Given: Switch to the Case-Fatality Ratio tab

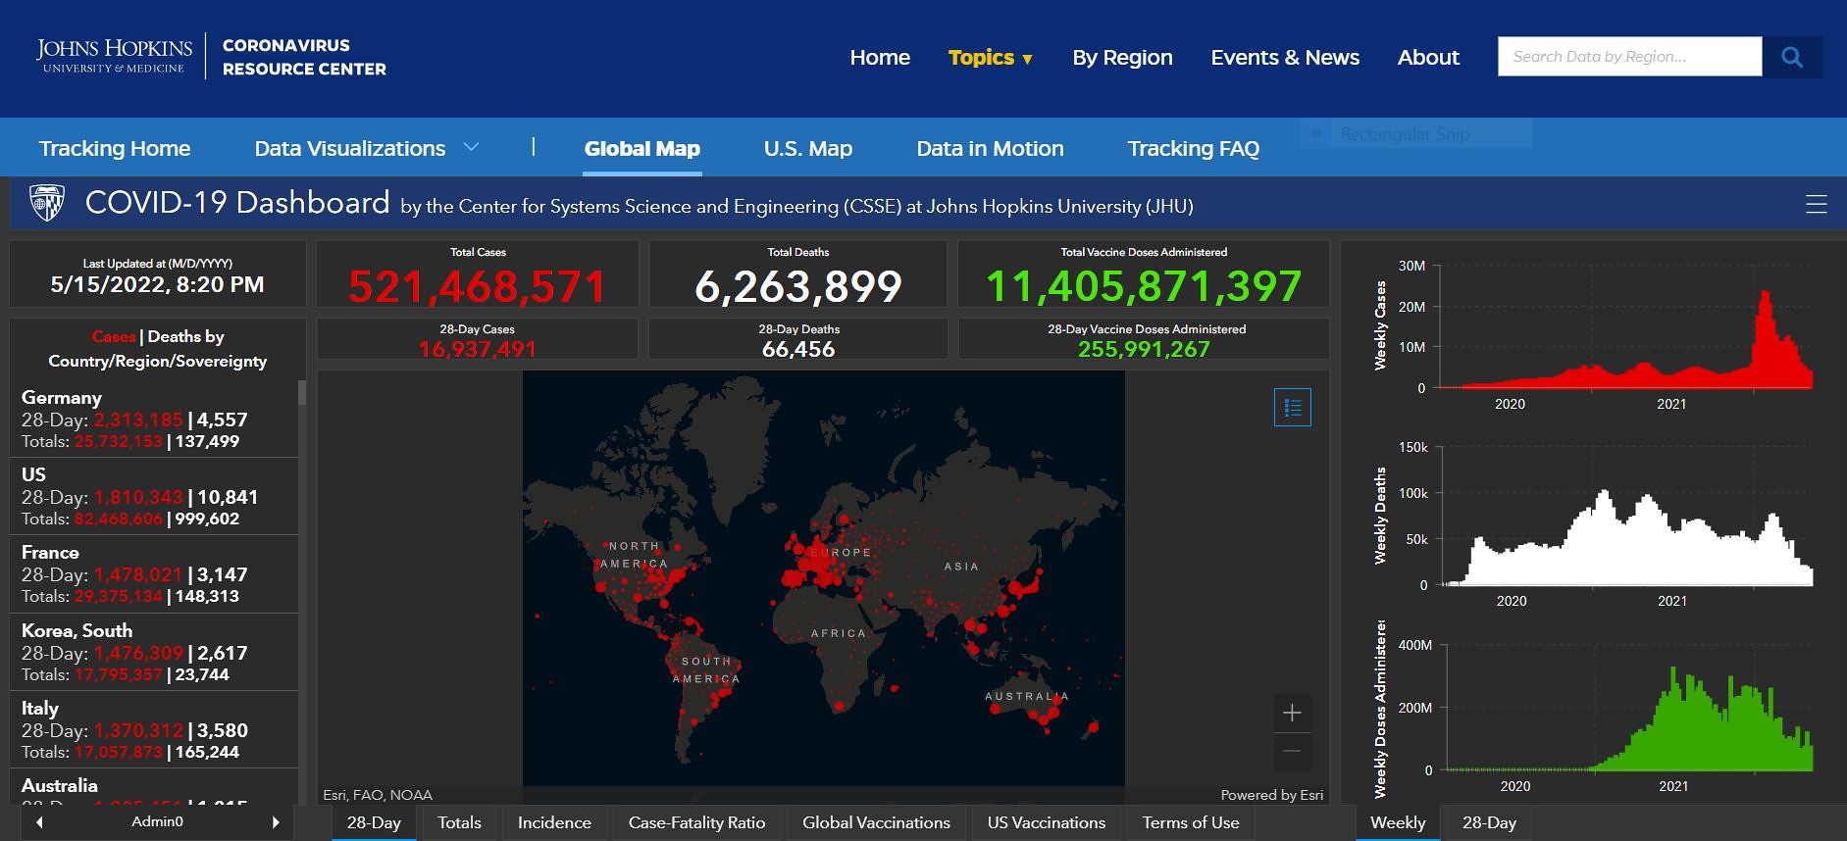Looking at the screenshot, I should (696, 822).
